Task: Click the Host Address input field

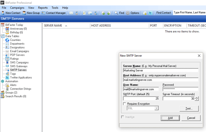Action: tap(161, 80)
